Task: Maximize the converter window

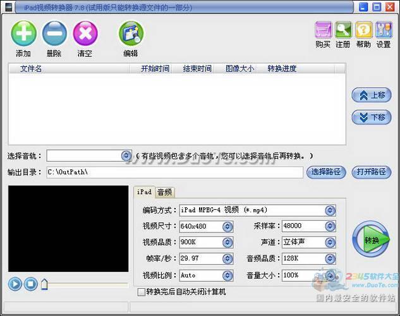Action: pyautogui.click(x=377, y=7)
